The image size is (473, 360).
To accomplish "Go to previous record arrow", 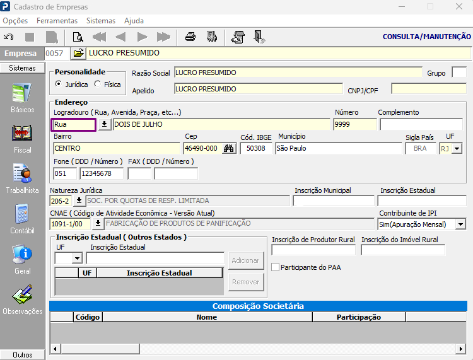I will (x=120, y=37).
